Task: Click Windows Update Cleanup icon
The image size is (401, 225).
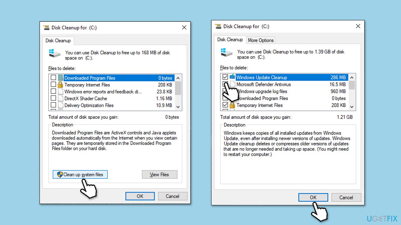Action: pyautogui.click(x=232, y=77)
